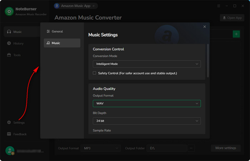Click the Sample Rate label
This screenshot has height=161, width=250.
tap(102, 130)
